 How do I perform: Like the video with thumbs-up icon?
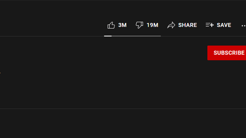click(x=111, y=25)
